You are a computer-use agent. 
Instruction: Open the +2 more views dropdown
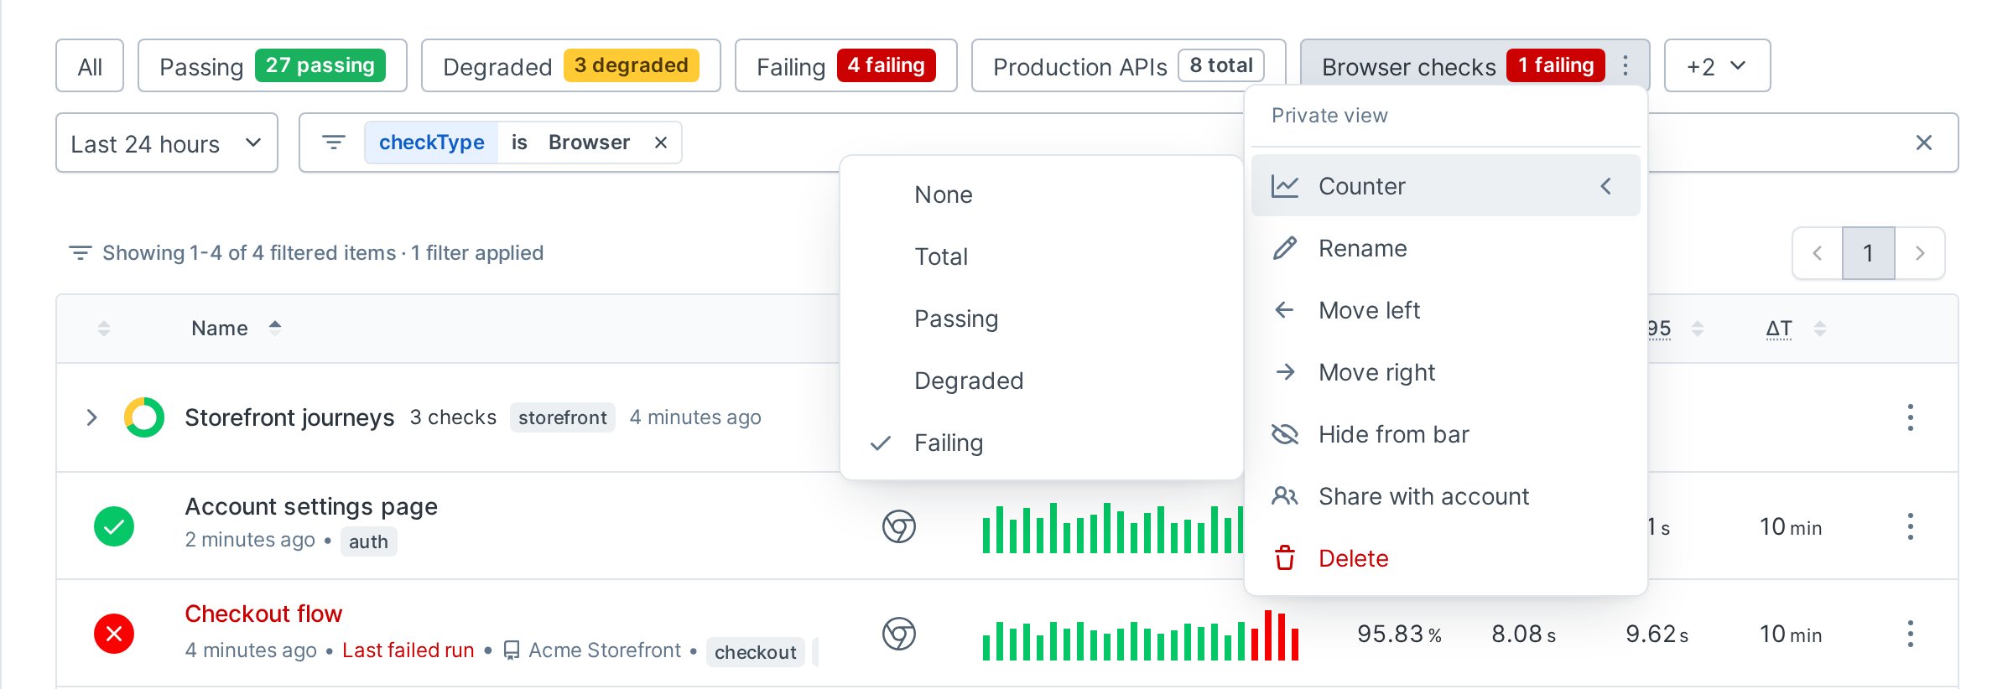(1717, 65)
